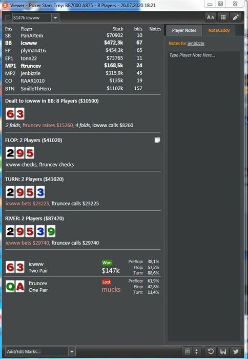Screen dimensions: 248x359
Task: Share hand via the Twitter bird icon
Action: pos(235,351)
